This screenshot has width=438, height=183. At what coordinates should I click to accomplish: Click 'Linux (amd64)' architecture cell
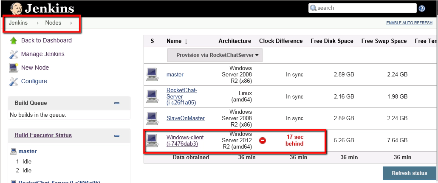[241, 97]
